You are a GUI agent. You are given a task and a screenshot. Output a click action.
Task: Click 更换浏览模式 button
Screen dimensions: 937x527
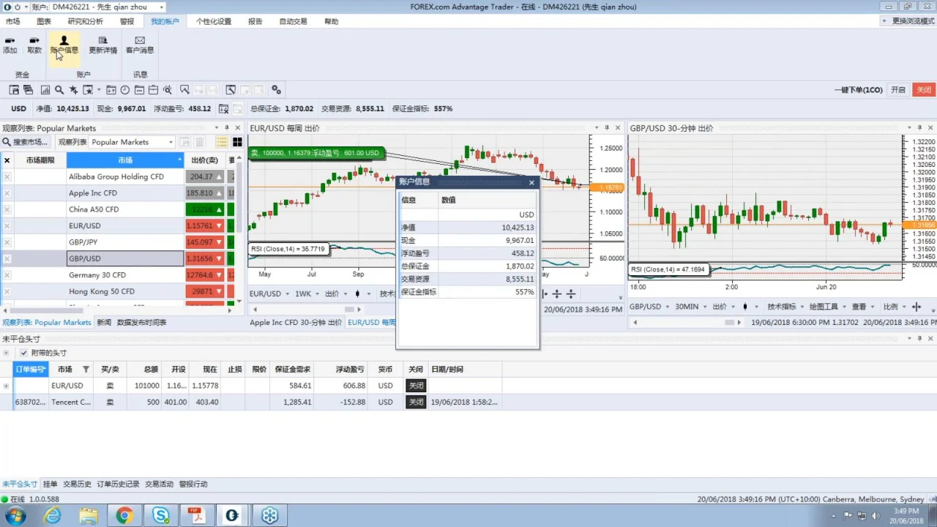click(x=908, y=21)
